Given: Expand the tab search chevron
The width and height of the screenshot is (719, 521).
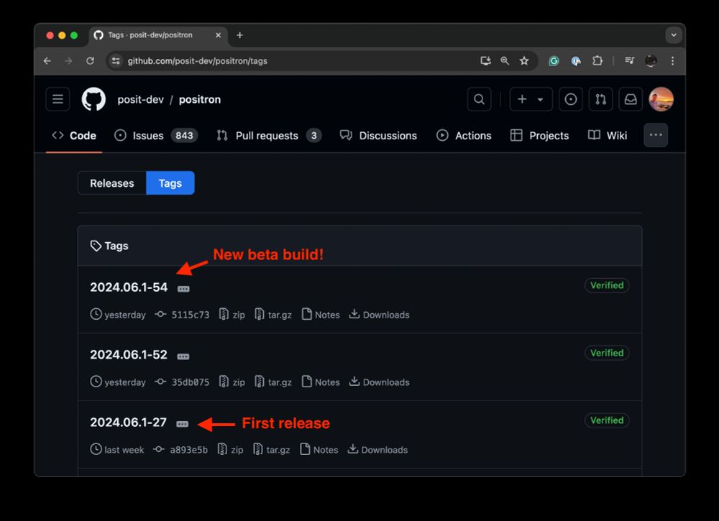Looking at the screenshot, I should (x=673, y=34).
